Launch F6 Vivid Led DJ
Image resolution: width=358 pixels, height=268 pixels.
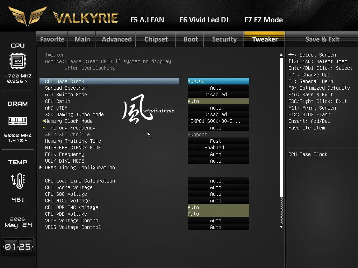click(x=204, y=20)
